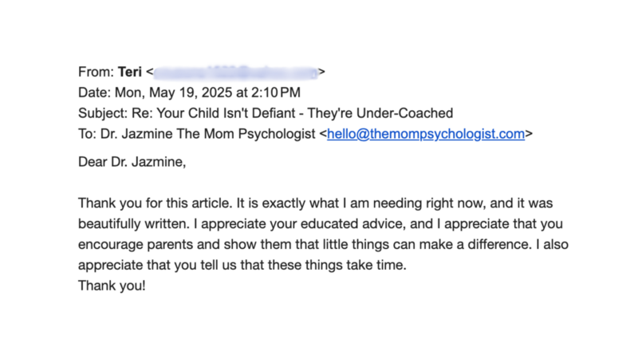Viewport: 638px width, 359px height.
Task: Click subject text "Your Child Isn't Defiant"
Action: tap(226, 113)
